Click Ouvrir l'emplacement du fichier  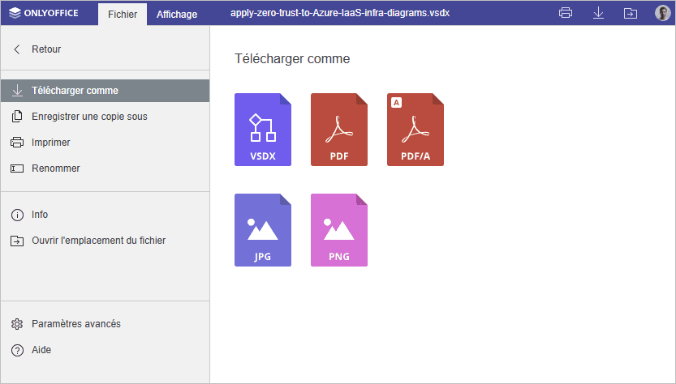tap(105, 241)
